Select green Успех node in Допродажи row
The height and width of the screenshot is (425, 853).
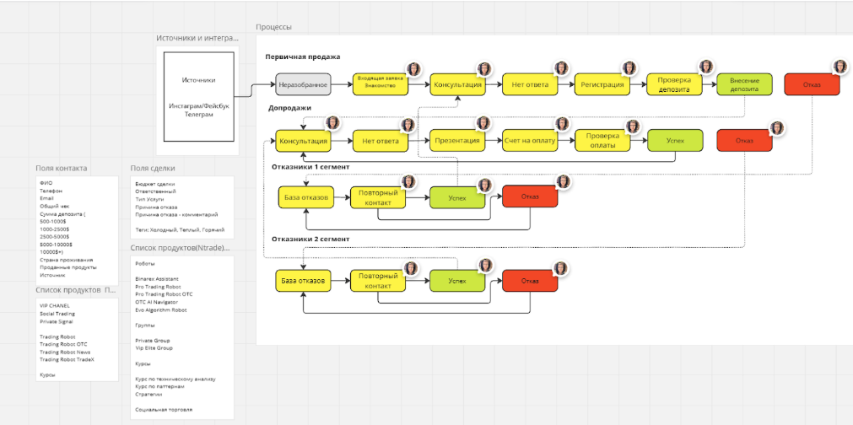[675, 140]
